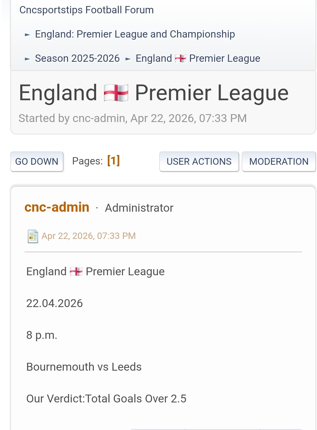Screen dimensions: 317x430
Task: Click England flag inside post body
Action: click(x=76, y=272)
